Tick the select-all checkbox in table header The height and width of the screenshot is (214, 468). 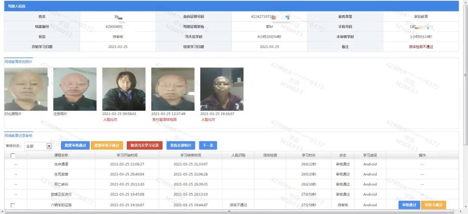pyautogui.click(x=13, y=155)
